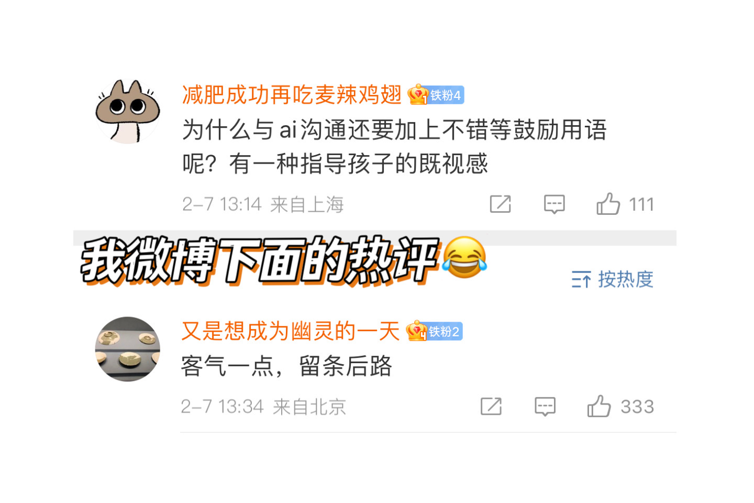The image size is (754, 503).
Task: Open comment text 客气一点，留条后路
Action: [286, 366]
